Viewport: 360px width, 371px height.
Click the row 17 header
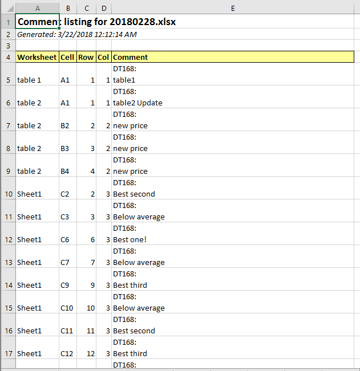pos(8,353)
